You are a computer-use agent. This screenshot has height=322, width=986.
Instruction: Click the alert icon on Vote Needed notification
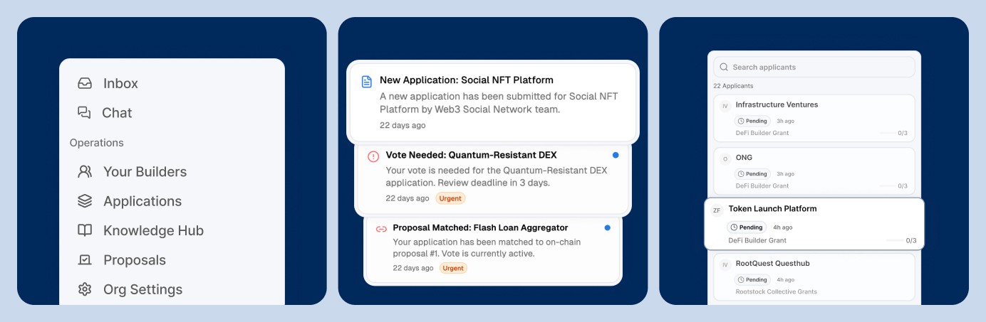click(x=373, y=156)
